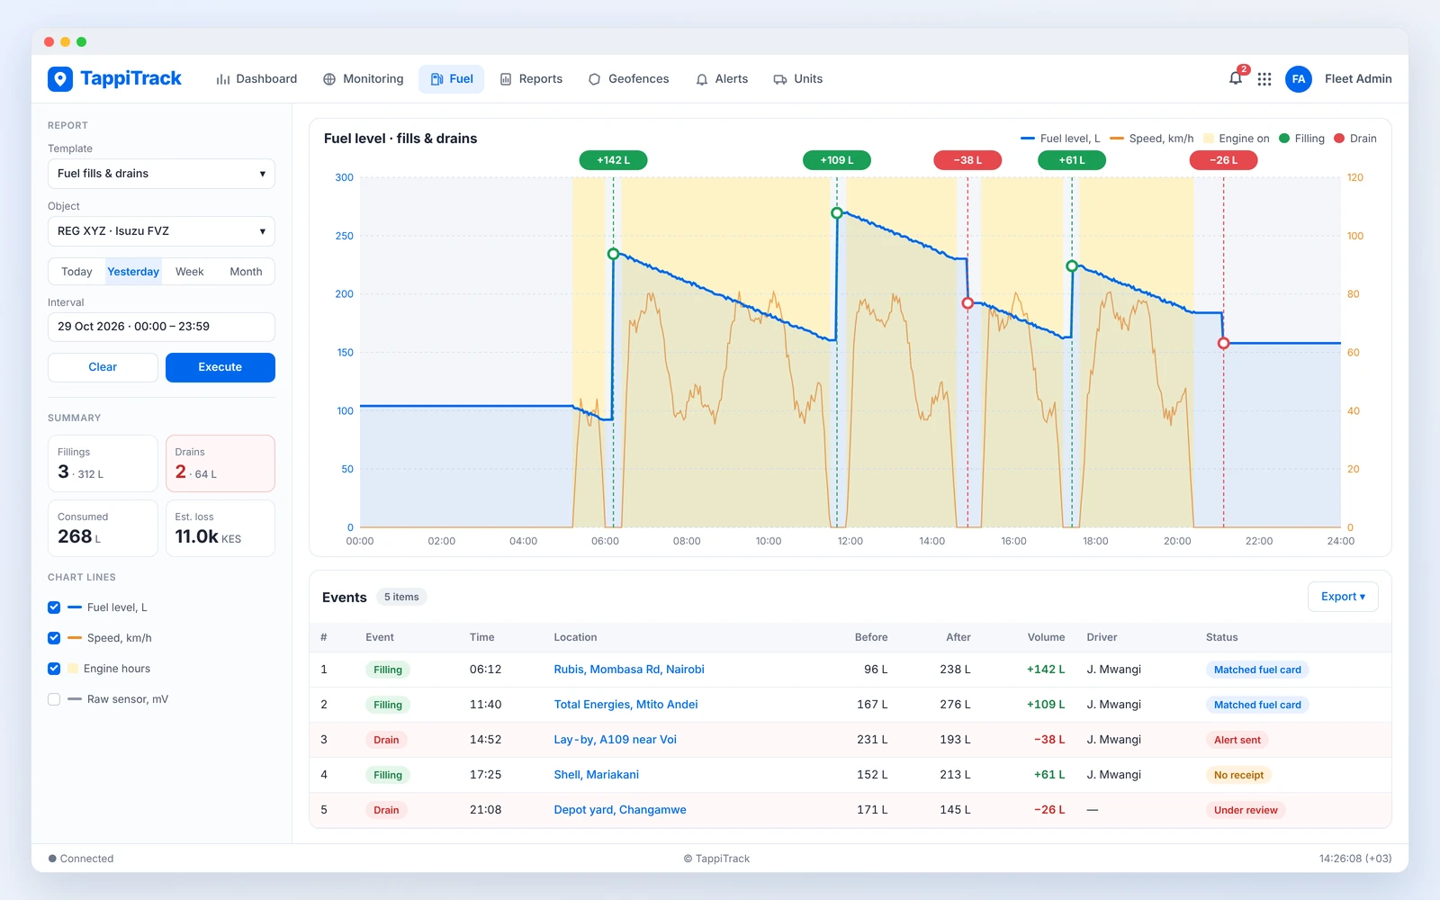Click the Connected status indicator
The width and height of the screenshot is (1440, 900).
pyautogui.click(x=81, y=859)
